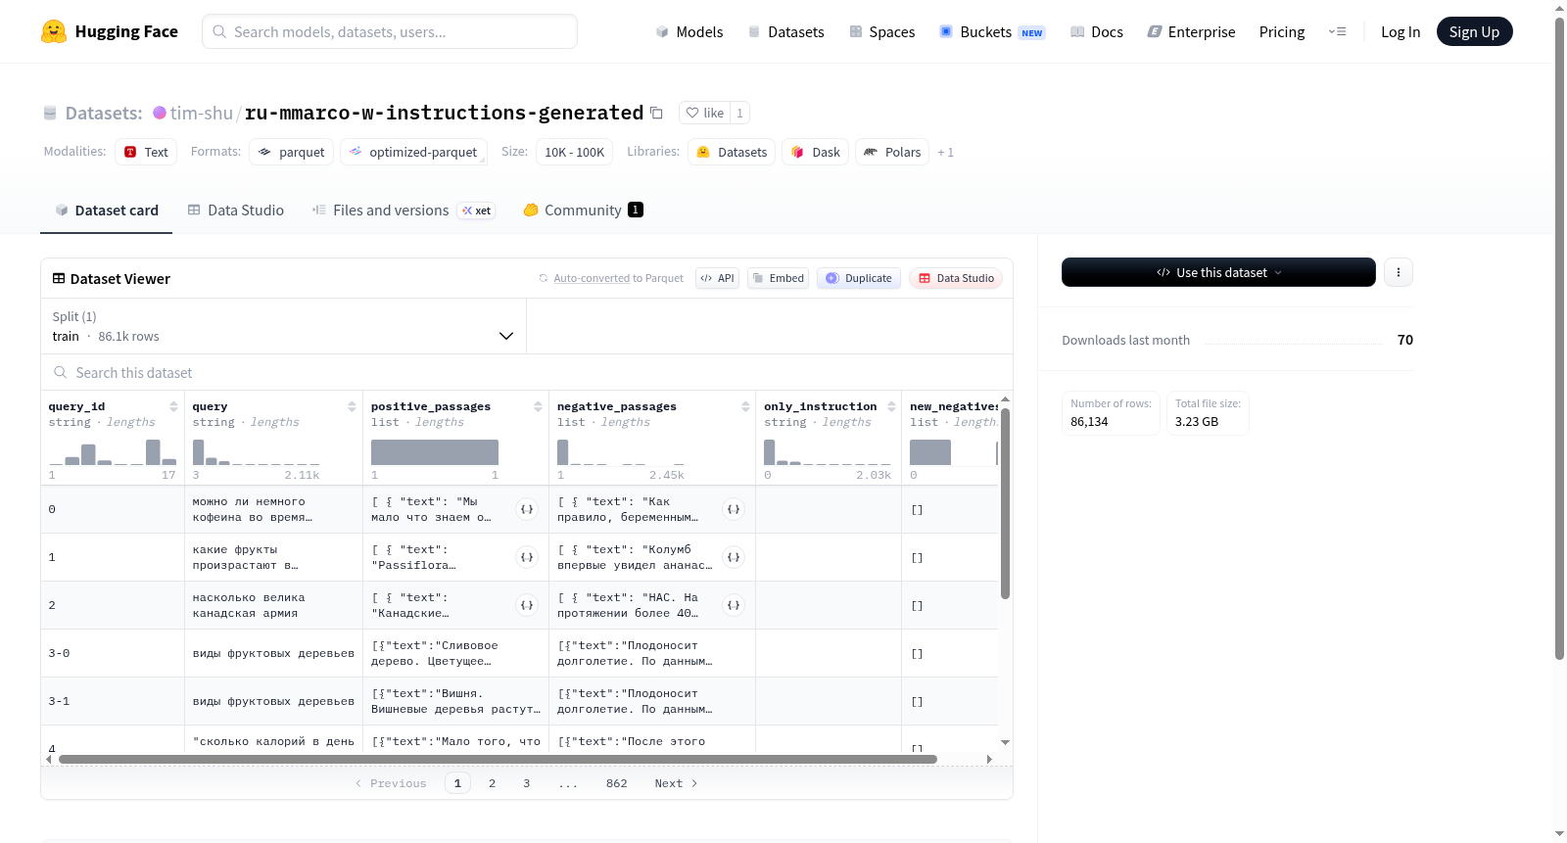Open expanded JSON for row 0 positive_passages
The height and width of the screenshot is (843, 1567).
click(527, 509)
